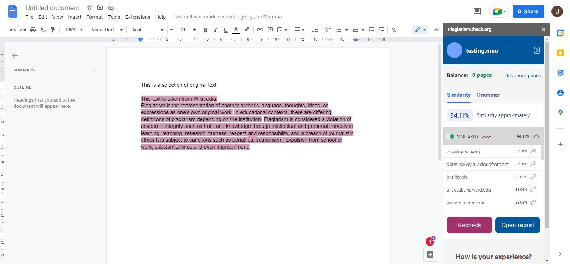Open the Google Meet call dropdown

(x=498, y=11)
